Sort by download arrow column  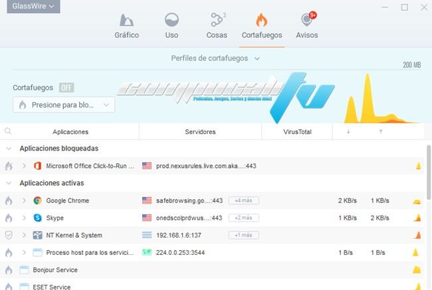tap(348, 131)
